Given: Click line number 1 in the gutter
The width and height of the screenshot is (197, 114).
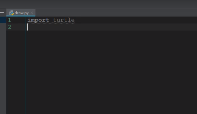Looking at the screenshot, I should [x=9, y=20].
